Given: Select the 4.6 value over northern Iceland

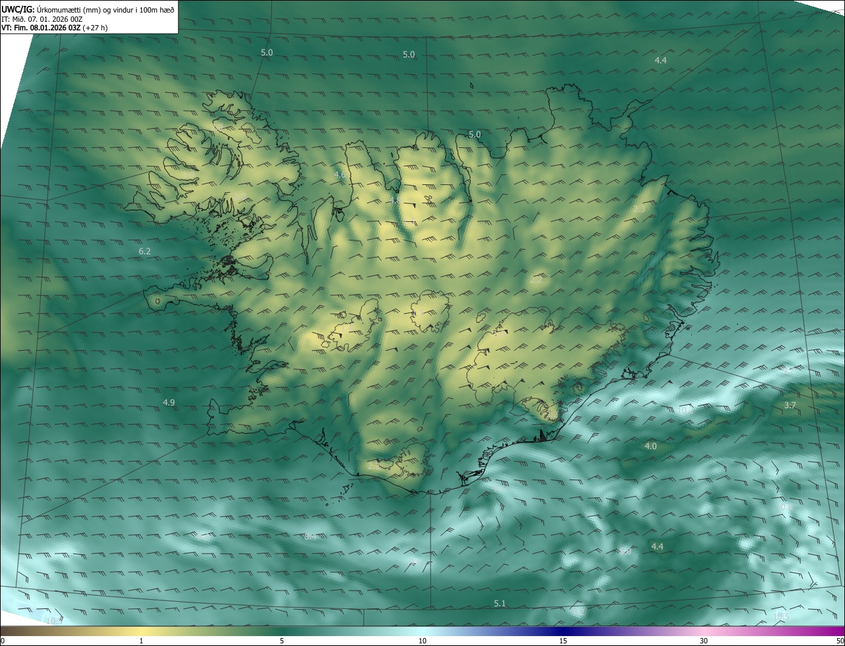Looking at the screenshot, I should (340, 174).
